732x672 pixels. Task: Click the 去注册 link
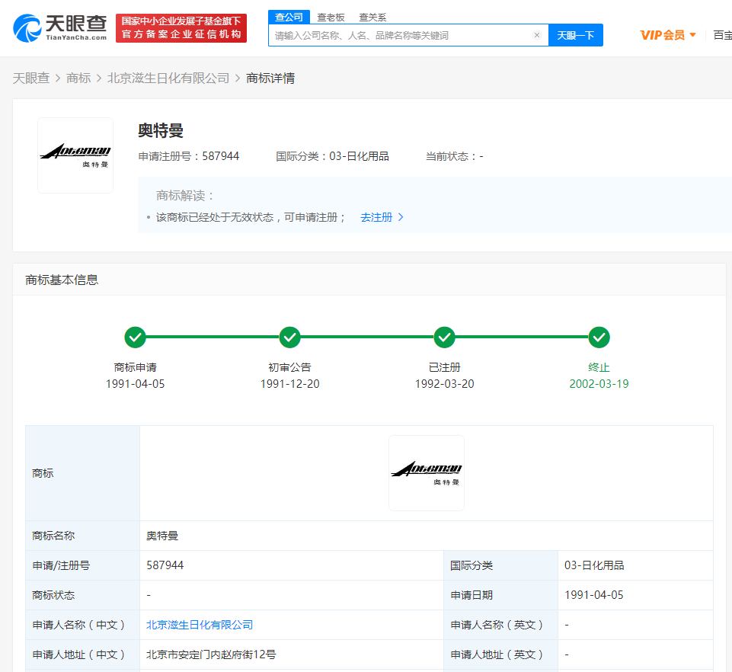click(382, 217)
